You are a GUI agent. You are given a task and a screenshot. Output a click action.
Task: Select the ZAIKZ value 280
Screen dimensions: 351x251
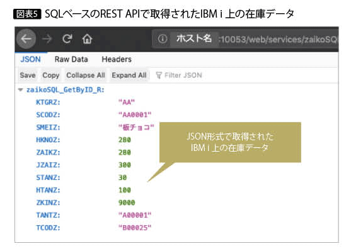click(x=125, y=152)
